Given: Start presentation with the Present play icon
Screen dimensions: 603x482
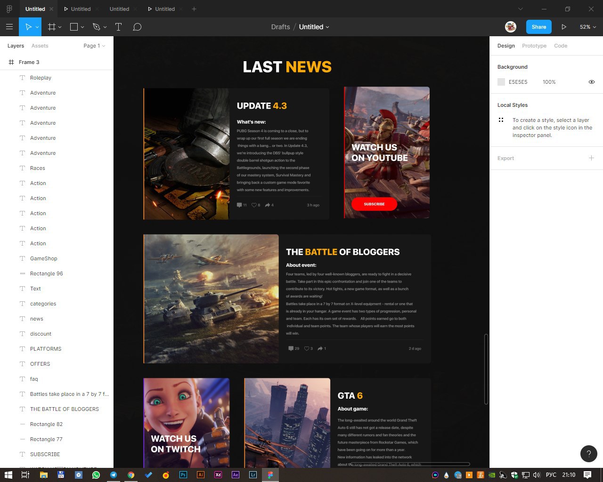Looking at the screenshot, I should point(564,27).
